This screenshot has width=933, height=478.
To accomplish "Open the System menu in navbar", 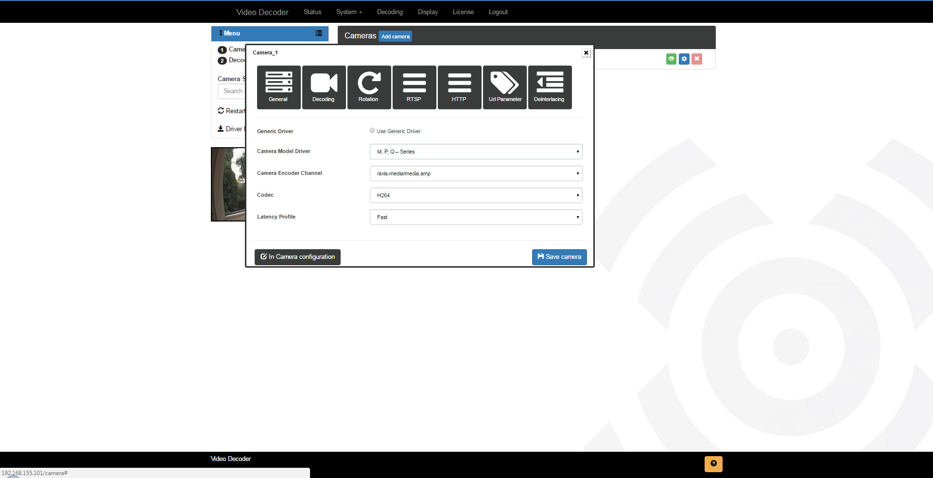I will [349, 12].
